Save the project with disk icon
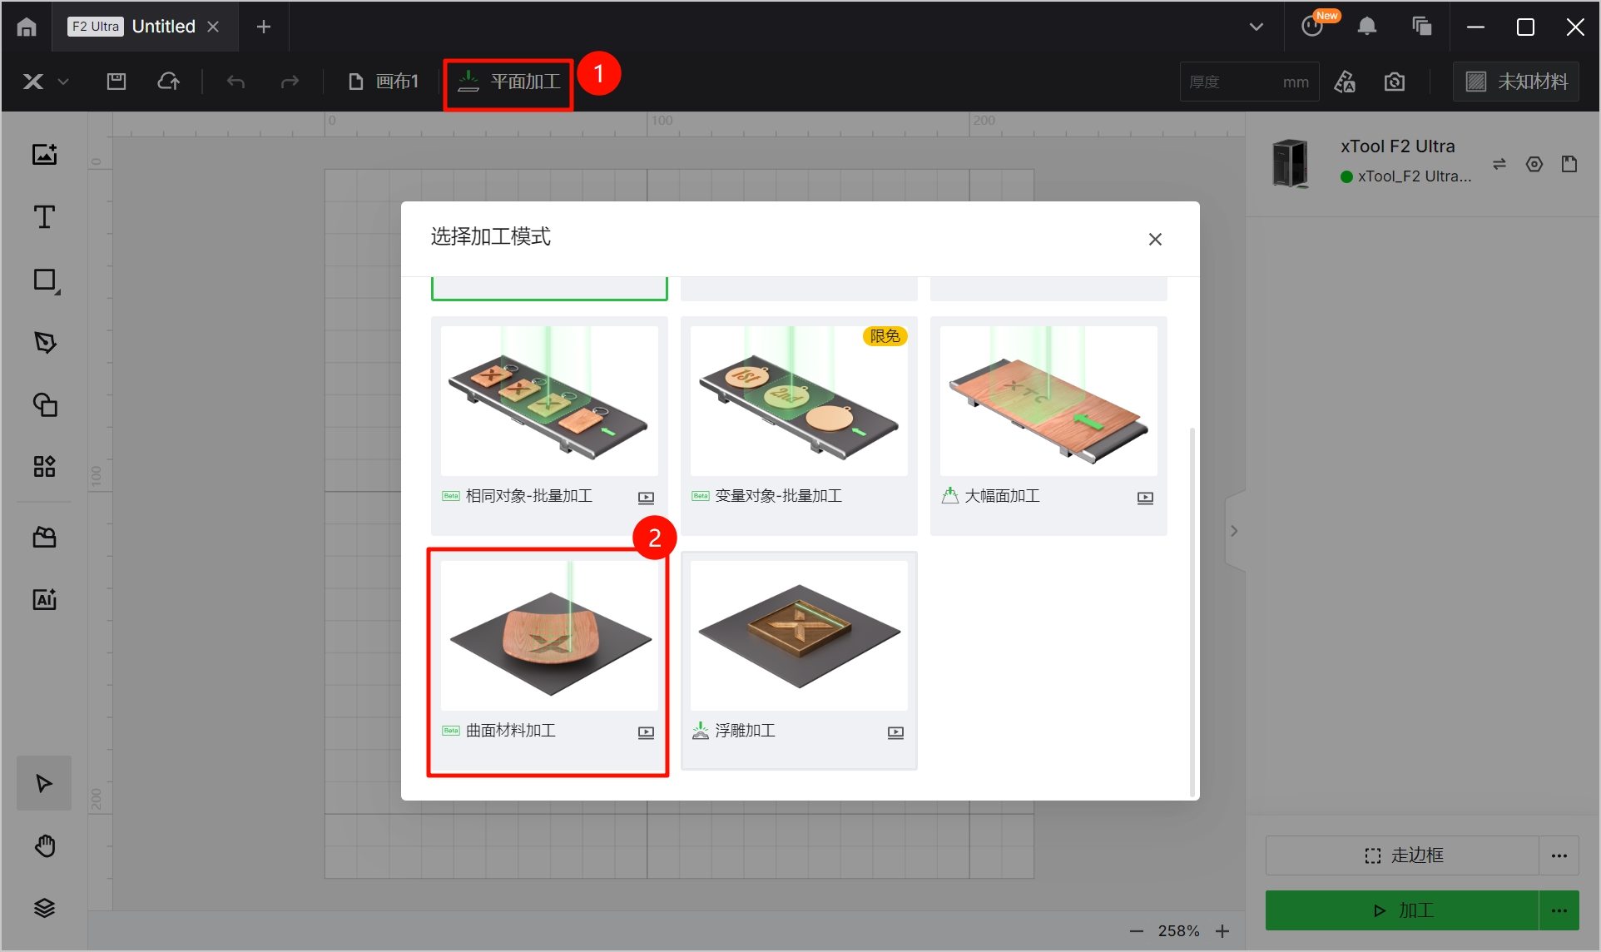The image size is (1601, 952). click(116, 82)
